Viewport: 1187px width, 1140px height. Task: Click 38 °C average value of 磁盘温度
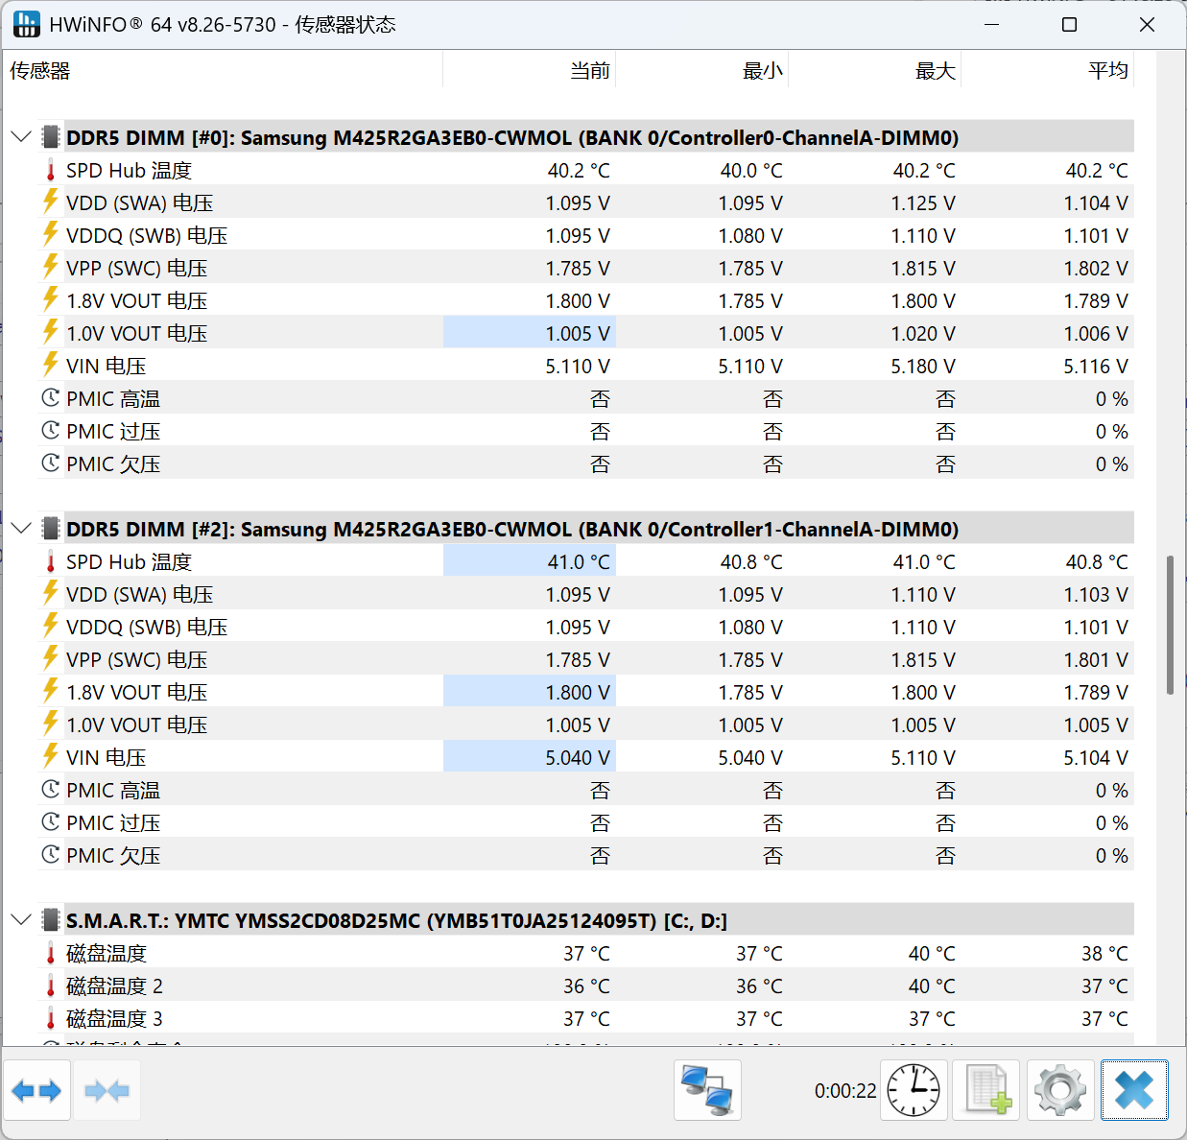coord(1105,953)
